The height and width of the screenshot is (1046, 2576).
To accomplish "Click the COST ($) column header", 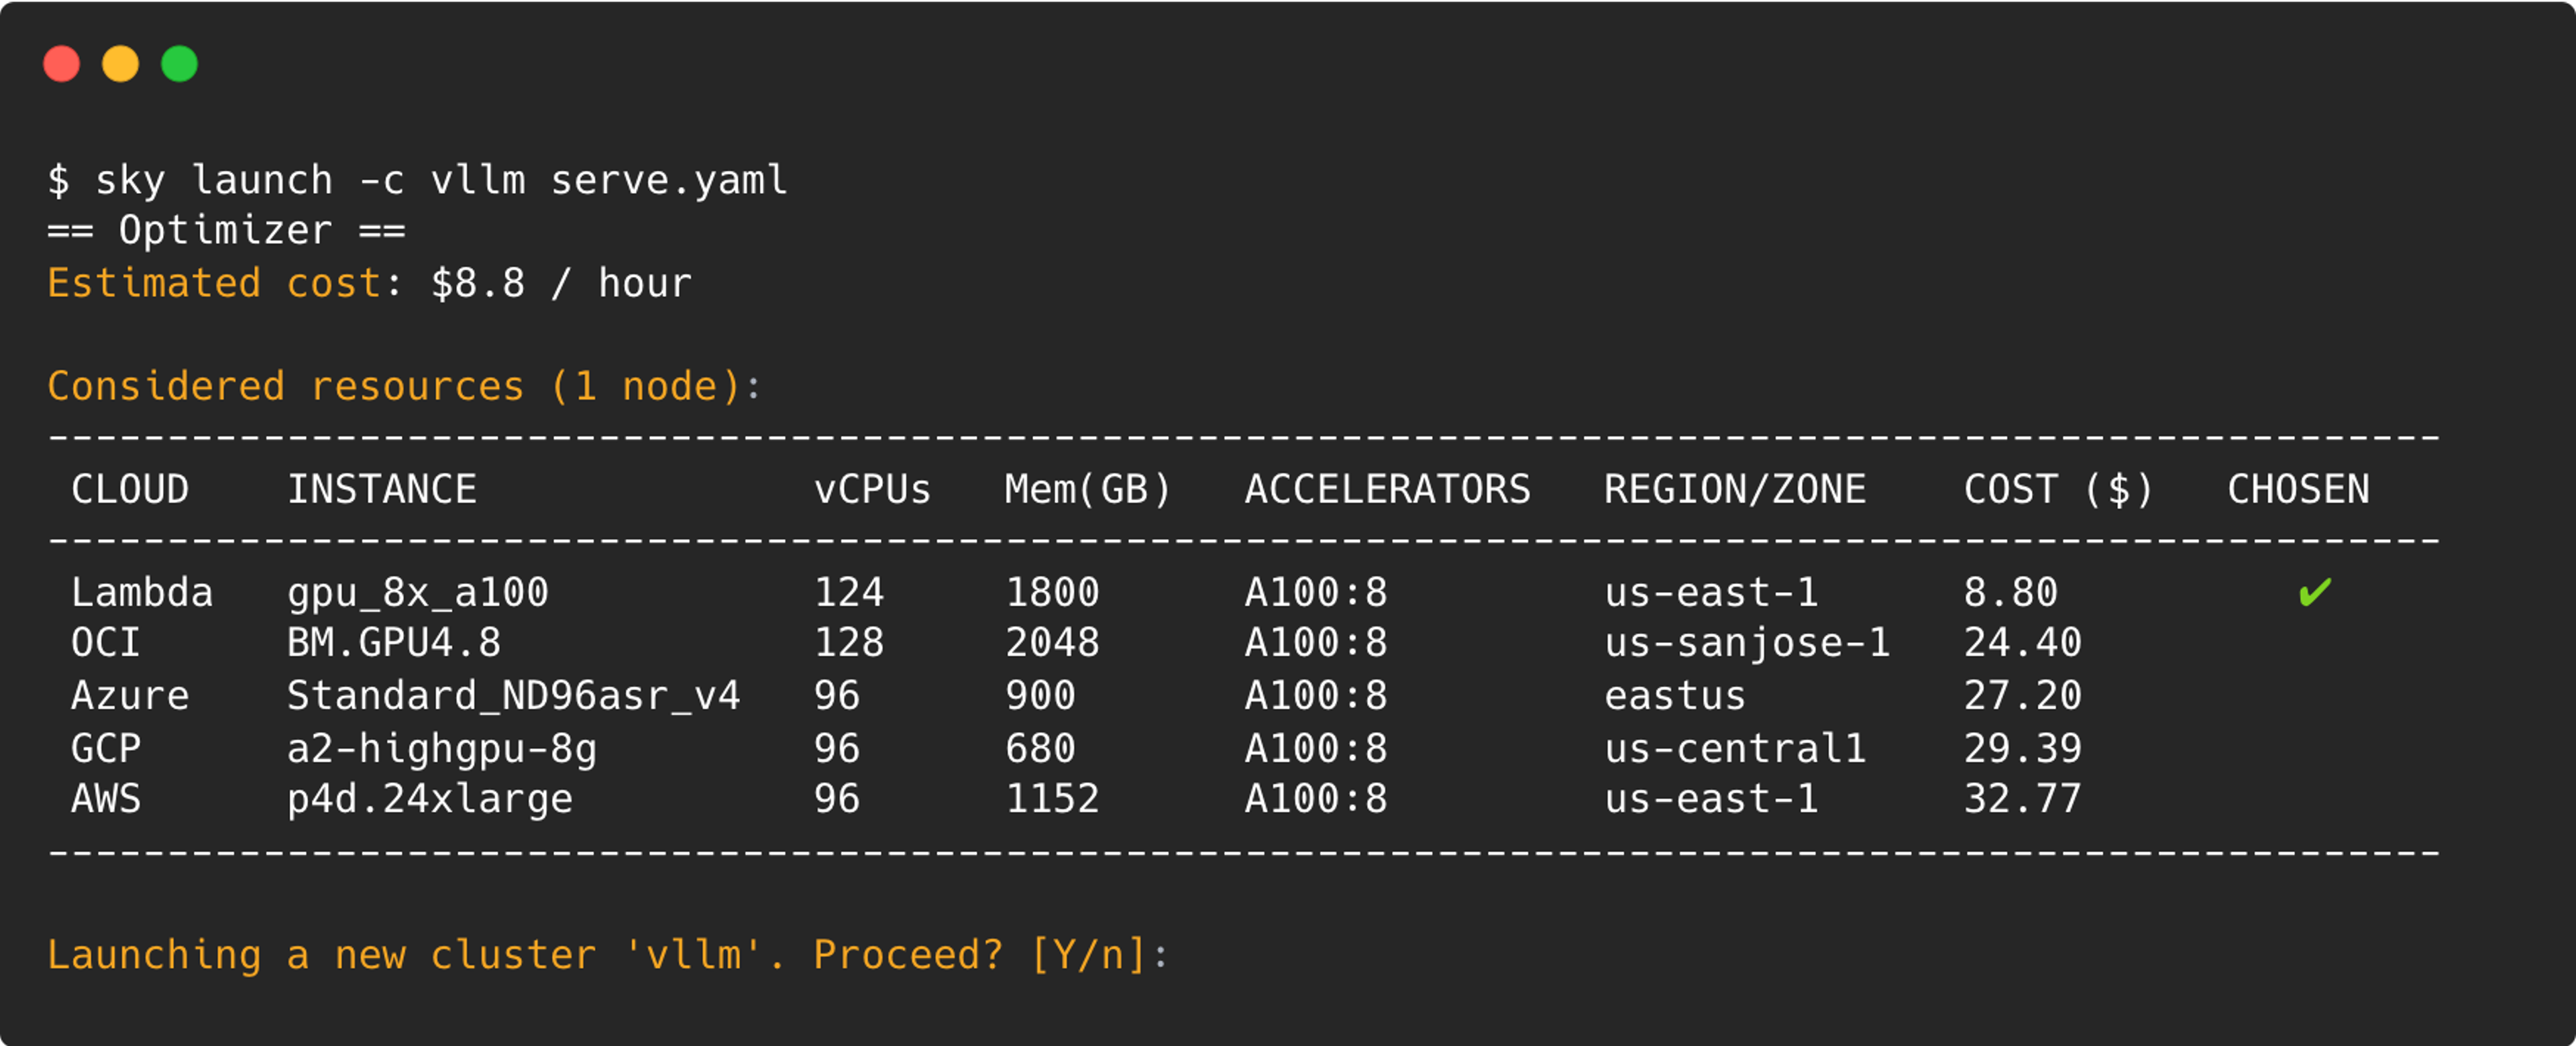I will pyautogui.click(x=2059, y=490).
